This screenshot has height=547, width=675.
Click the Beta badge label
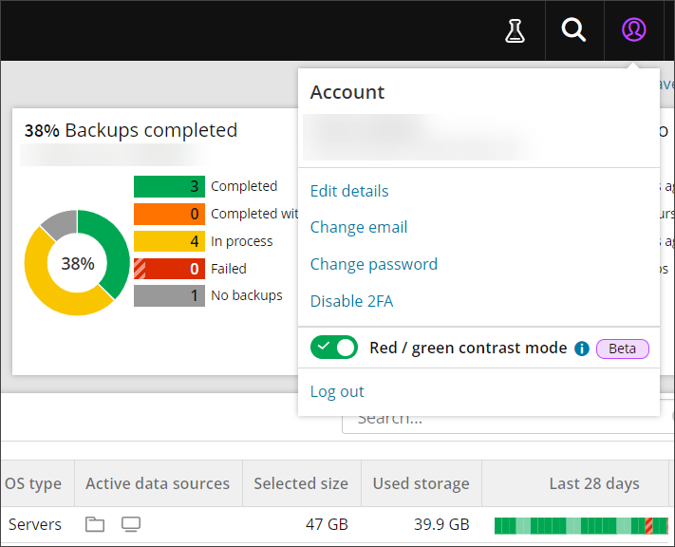622,349
